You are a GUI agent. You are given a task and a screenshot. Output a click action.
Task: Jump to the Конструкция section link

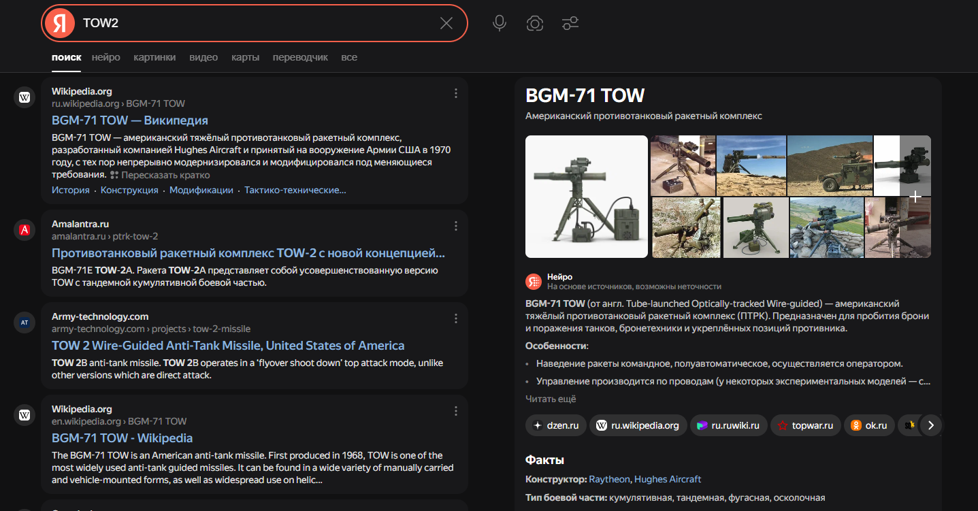tap(129, 190)
